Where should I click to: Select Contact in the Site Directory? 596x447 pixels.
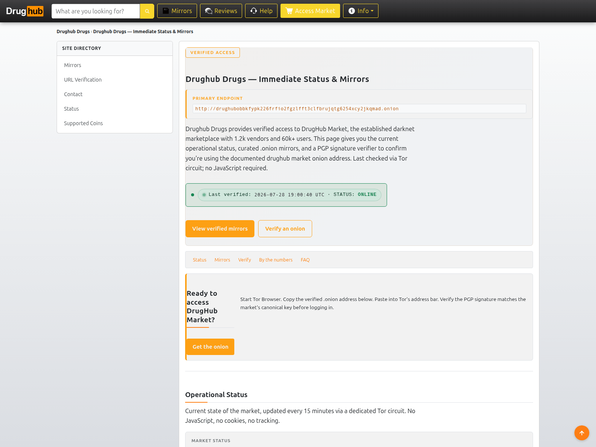73,94
